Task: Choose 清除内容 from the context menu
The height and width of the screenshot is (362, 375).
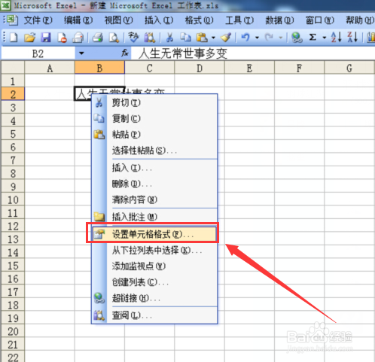Action: tap(154, 199)
